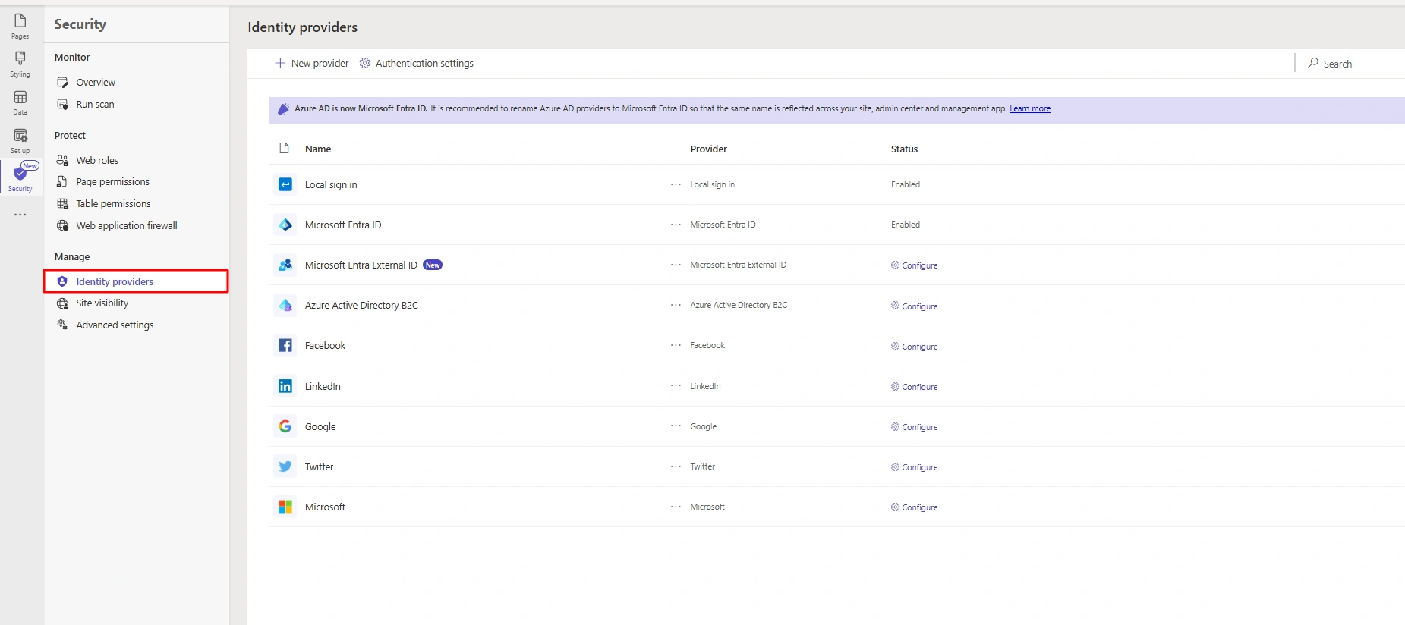Click the LinkedIn logo icon
This screenshot has width=1405, height=625.
click(x=285, y=386)
